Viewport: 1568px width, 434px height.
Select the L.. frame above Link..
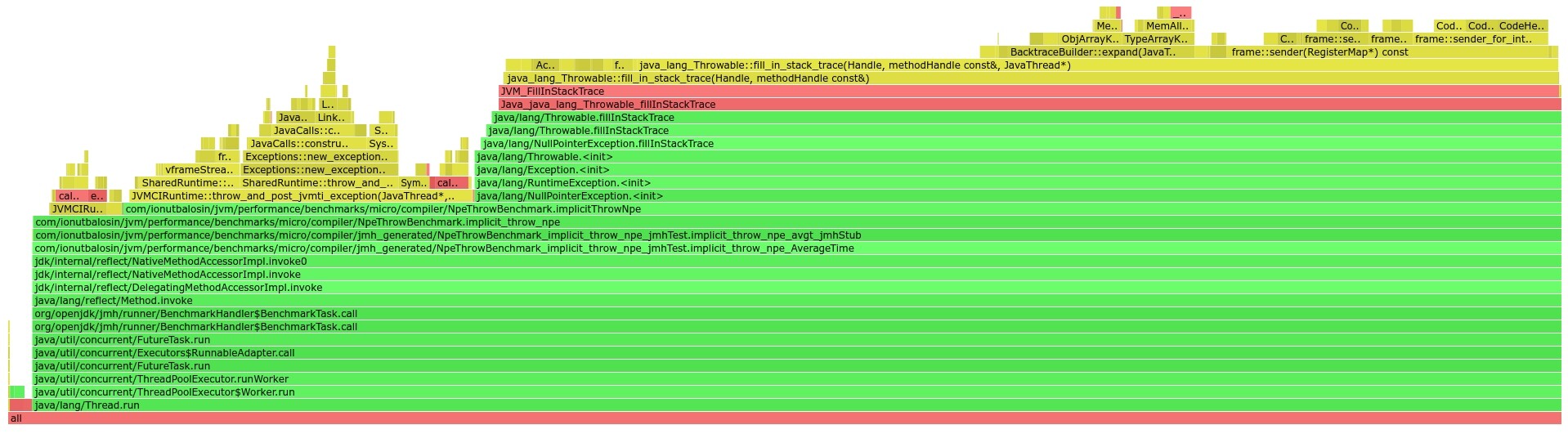tap(328, 105)
